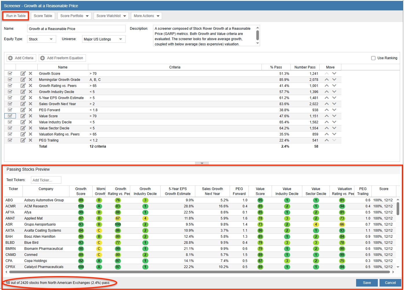Remove the Morningstar Growth Grade criterion
The height and width of the screenshot is (290, 405).
(x=30, y=79)
